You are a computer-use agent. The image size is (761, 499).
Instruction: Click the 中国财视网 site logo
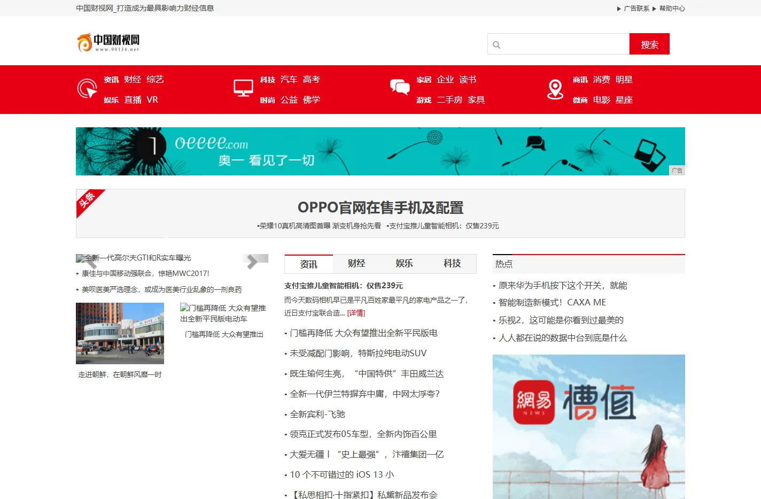[108, 42]
